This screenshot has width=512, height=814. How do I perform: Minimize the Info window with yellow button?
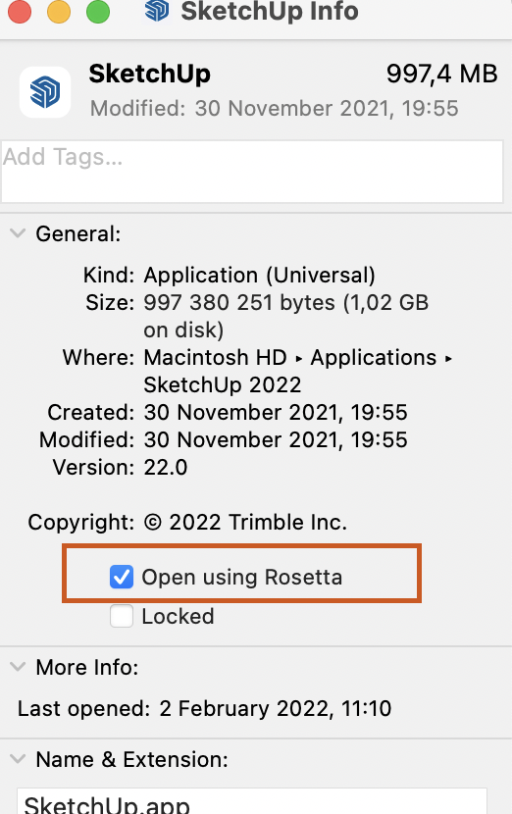59,12
